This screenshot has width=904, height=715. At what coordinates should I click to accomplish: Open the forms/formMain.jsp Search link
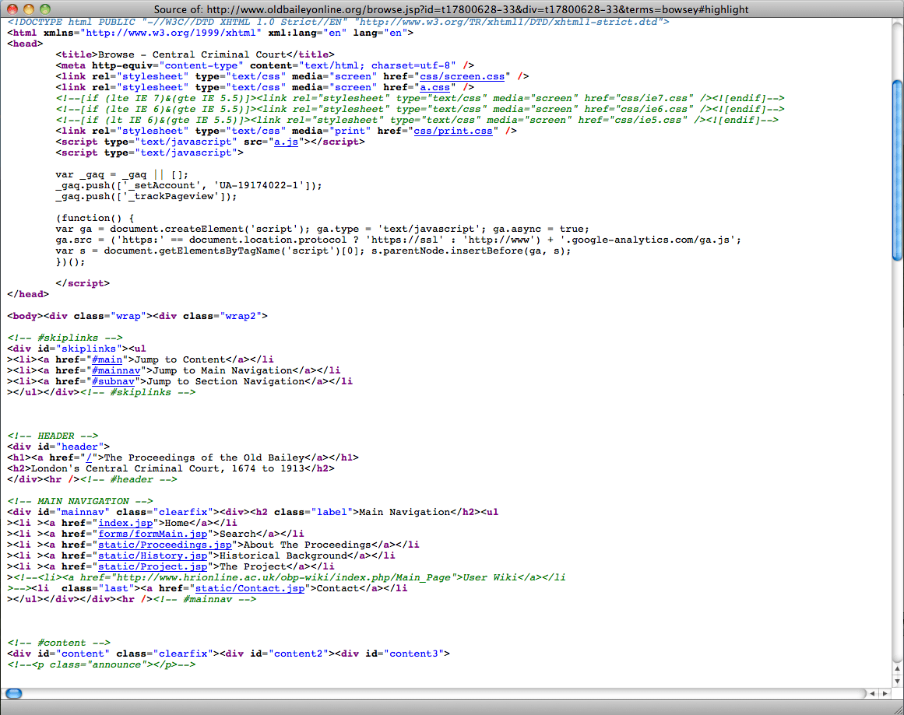pyautogui.click(x=153, y=534)
